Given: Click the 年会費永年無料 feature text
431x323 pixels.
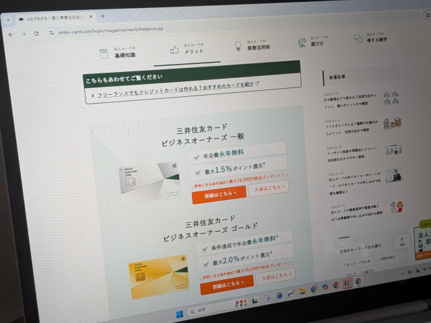Looking at the screenshot, I should (x=223, y=154).
